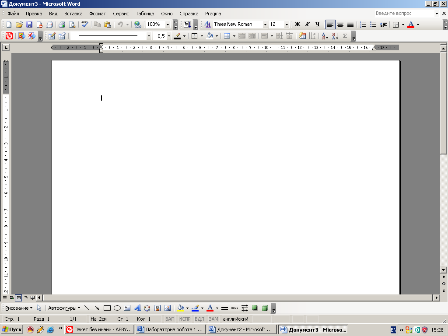Select the table Eraser tool
Viewport: 448px width, 336px height.
[x=62, y=36]
